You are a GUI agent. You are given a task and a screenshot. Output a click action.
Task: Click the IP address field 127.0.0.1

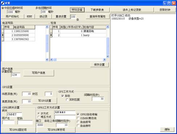[65, 113]
